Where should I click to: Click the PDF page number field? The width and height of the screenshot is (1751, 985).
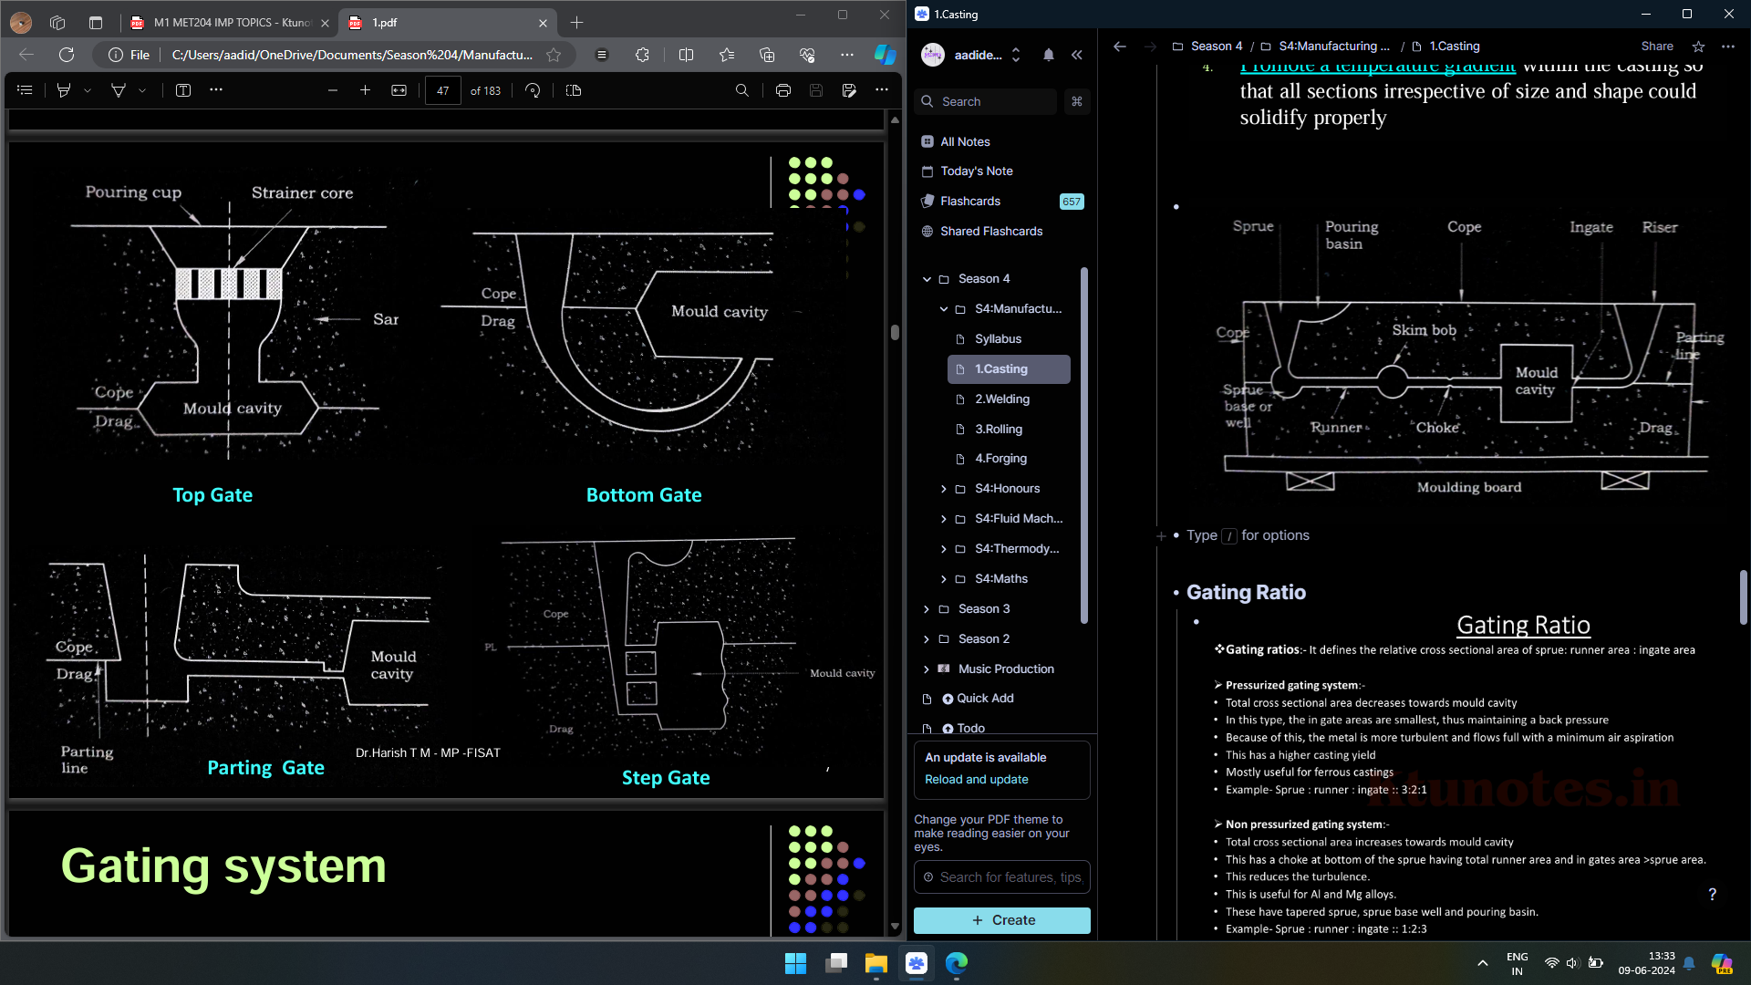[442, 90]
